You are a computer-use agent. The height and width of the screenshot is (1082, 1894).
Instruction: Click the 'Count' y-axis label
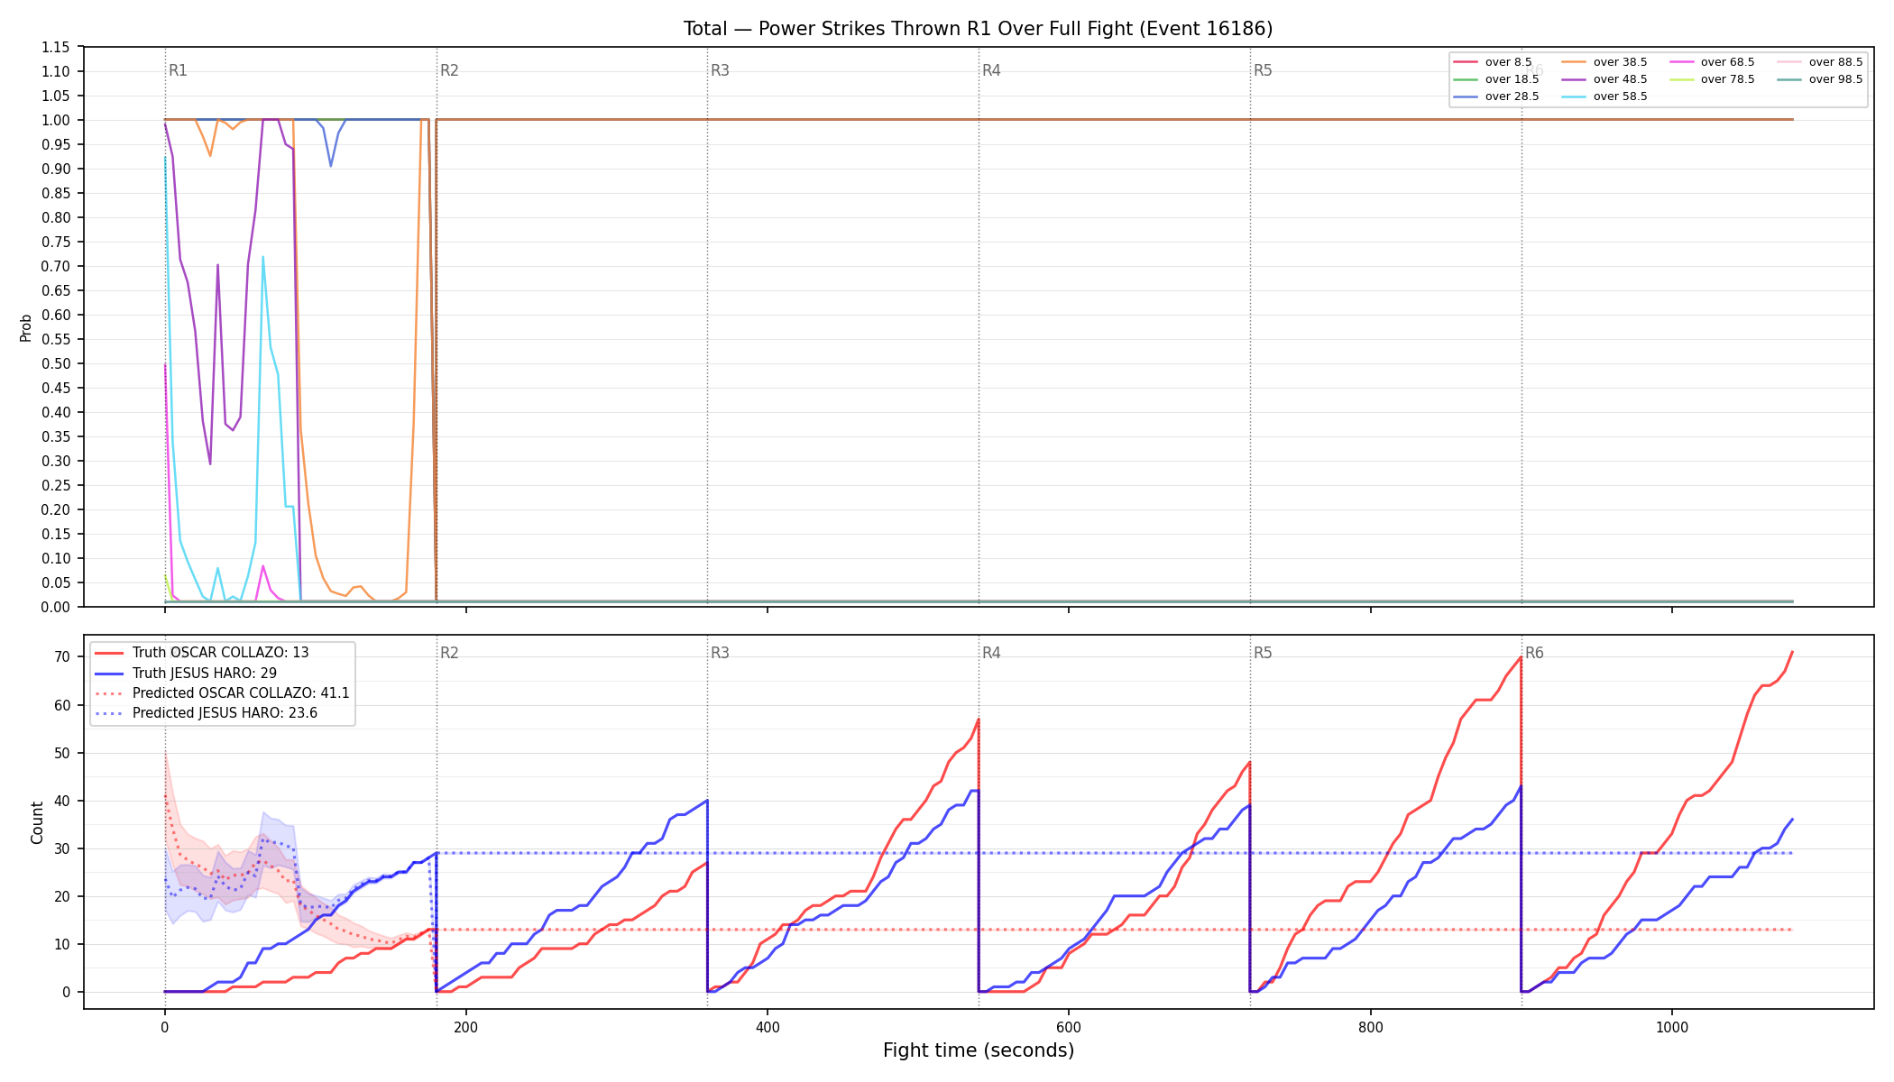pos(37,822)
